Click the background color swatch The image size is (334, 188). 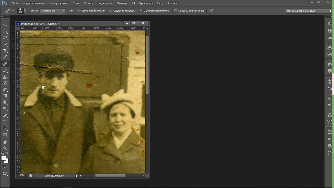(x=7, y=161)
